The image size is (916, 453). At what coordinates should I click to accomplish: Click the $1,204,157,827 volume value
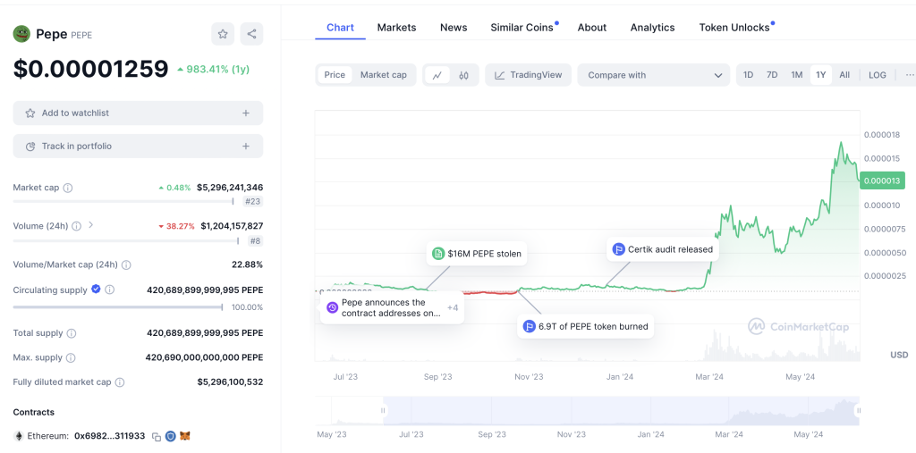(232, 225)
